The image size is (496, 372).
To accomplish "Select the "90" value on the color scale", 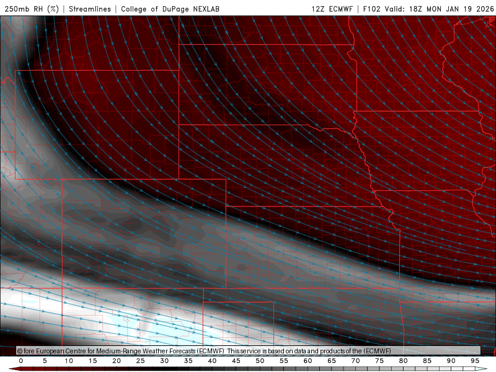I will [x=451, y=361].
